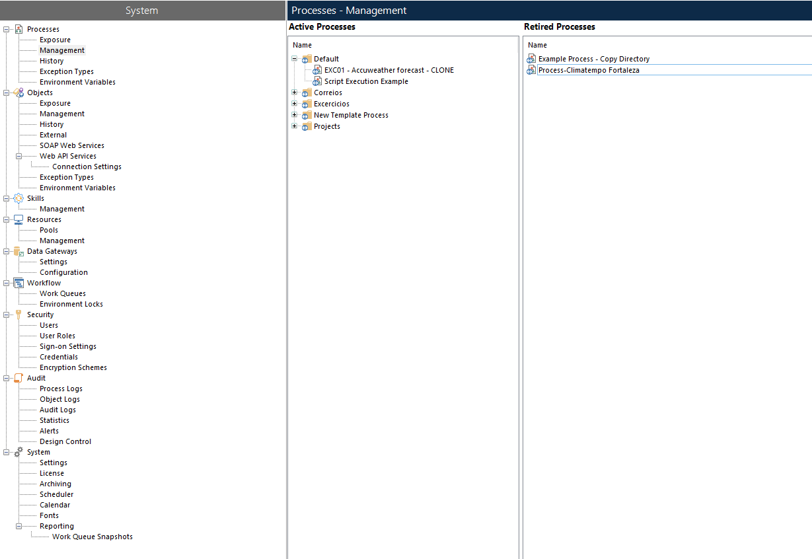Click Name column header in Retired Processes
812x559 pixels.
pyautogui.click(x=537, y=45)
